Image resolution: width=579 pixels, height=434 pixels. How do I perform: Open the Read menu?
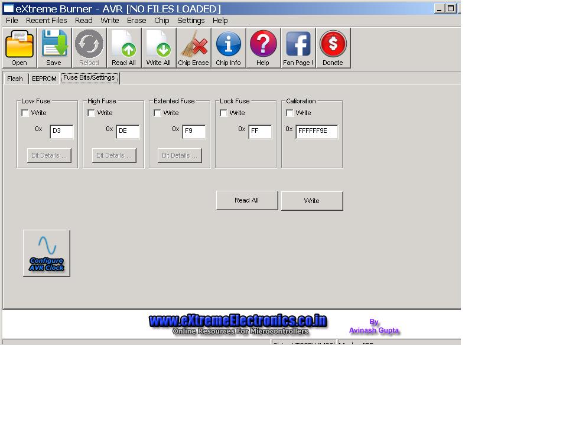pos(84,21)
